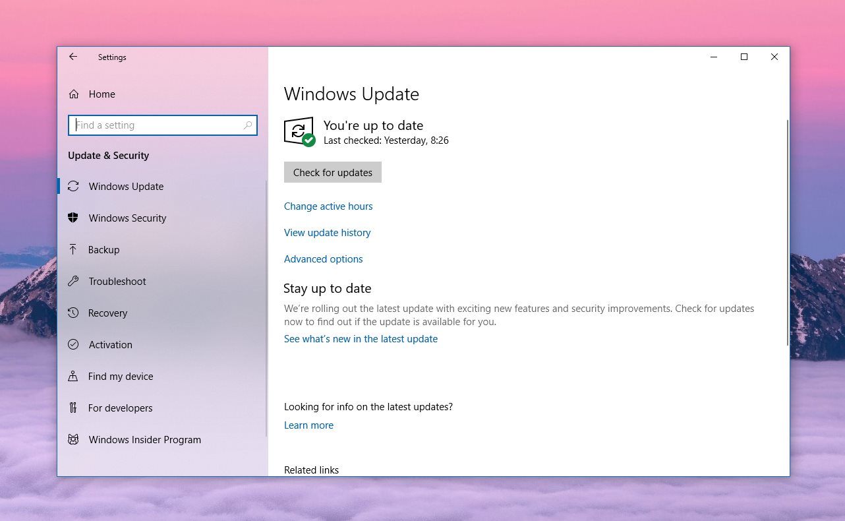Click the Home house icon
The width and height of the screenshot is (845, 521).
[74, 94]
